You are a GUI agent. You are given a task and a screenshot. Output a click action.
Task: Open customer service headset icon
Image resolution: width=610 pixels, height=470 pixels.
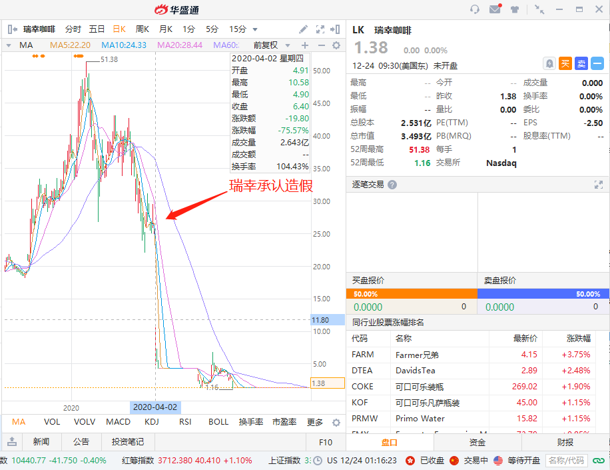click(475, 9)
